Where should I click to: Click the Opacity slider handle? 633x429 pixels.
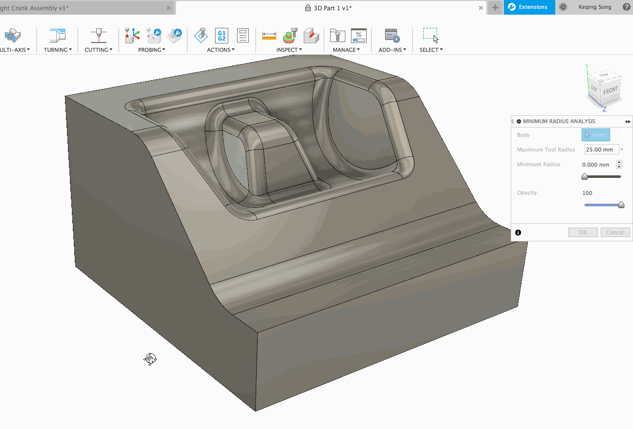(621, 205)
